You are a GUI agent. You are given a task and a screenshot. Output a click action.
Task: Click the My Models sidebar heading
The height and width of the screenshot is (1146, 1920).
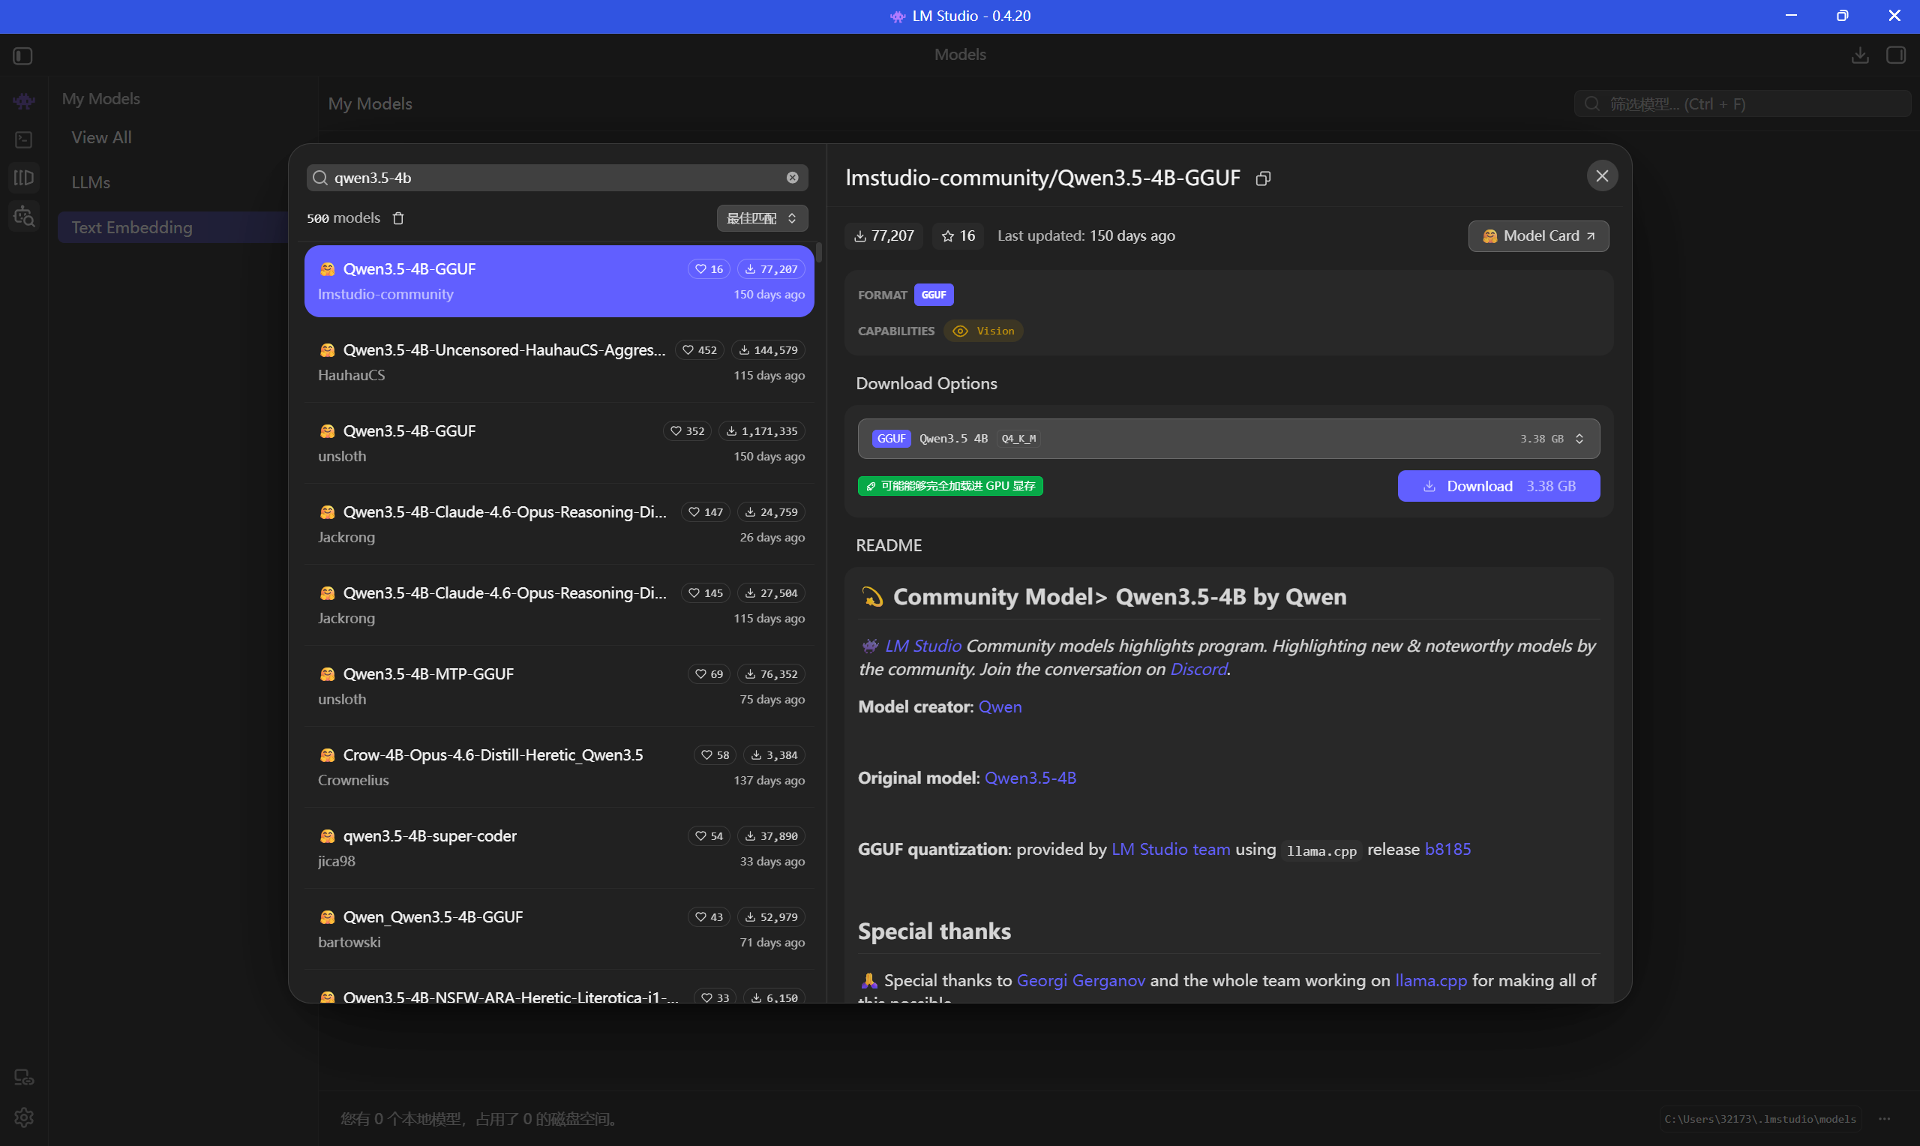pos(101,99)
